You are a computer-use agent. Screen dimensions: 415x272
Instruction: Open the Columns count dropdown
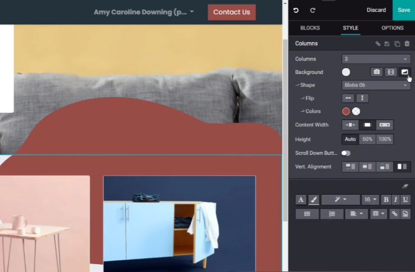click(376, 59)
